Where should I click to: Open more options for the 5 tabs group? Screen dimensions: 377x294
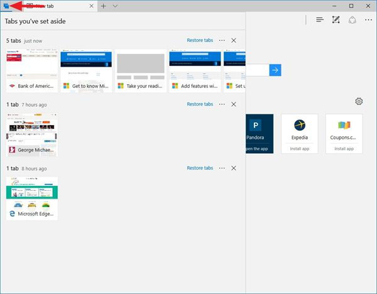(222, 40)
